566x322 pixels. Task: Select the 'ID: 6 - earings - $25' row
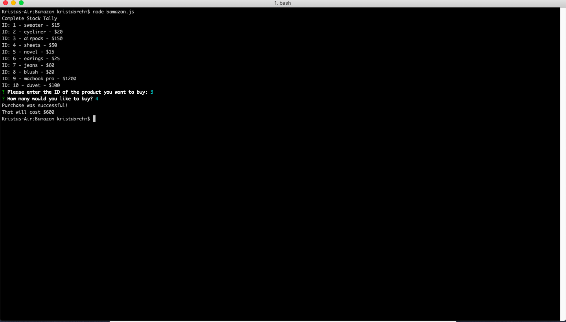(x=31, y=59)
